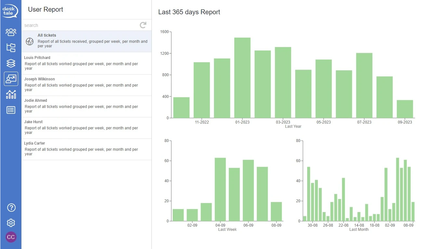Click the 'Last Year' axis label
The image size is (444, 249).
[293, 126]
